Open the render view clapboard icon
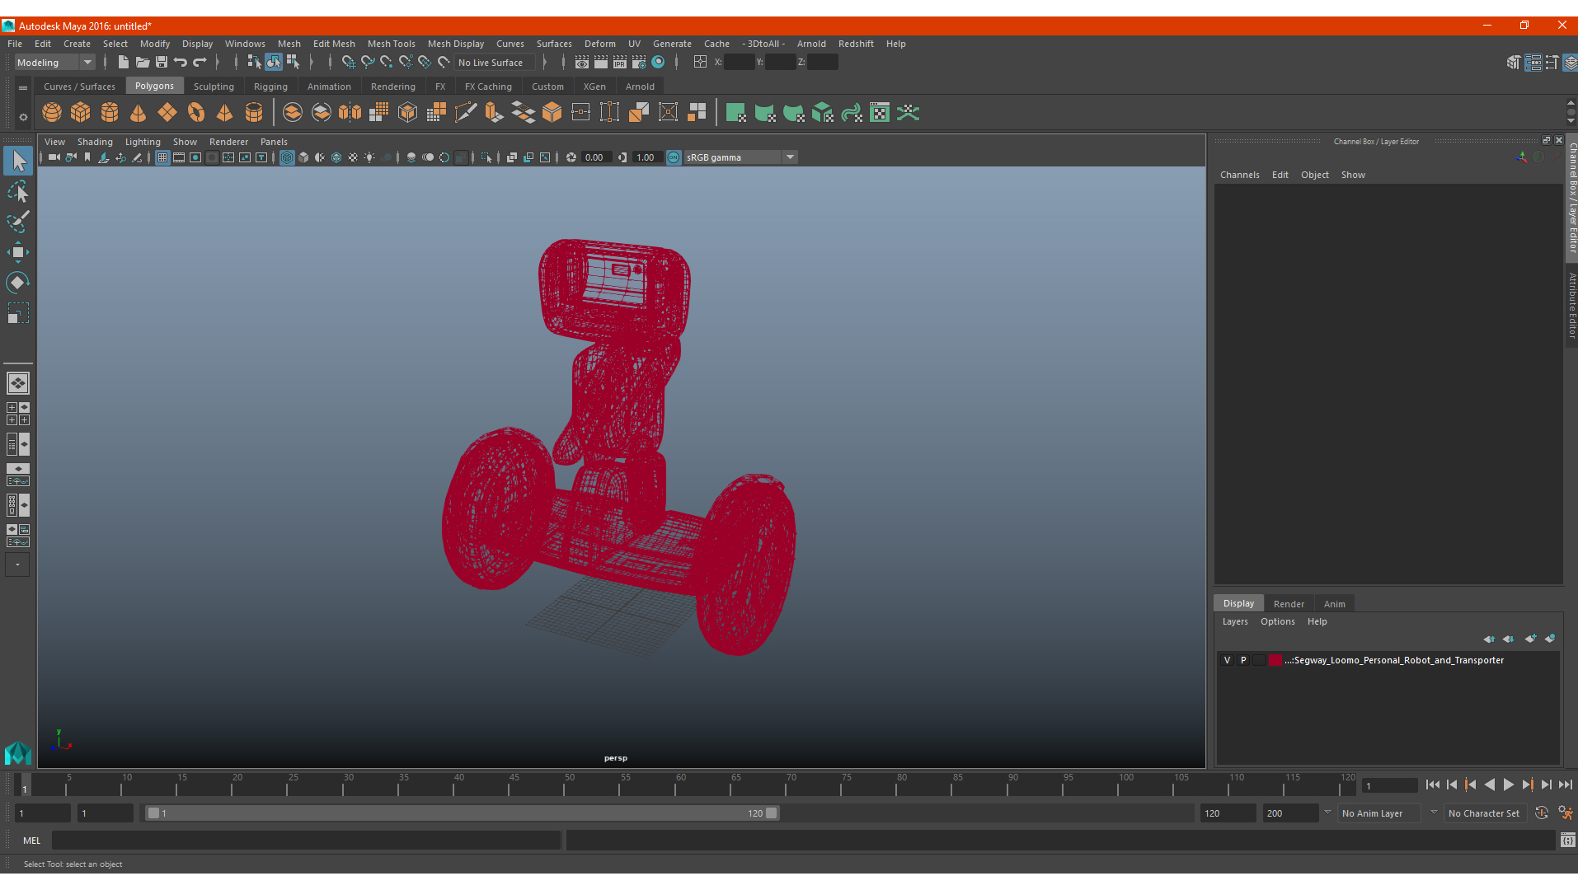1578x890 pixels. pos(582,62)
